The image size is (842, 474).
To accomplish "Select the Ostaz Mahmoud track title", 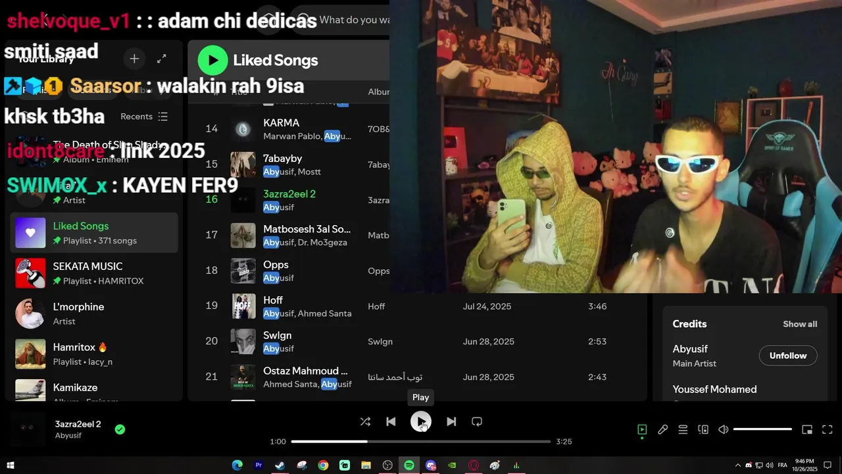I will [305, 371].
